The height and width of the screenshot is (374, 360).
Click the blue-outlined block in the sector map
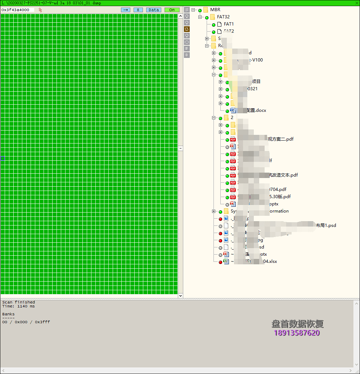coord(3,158)
